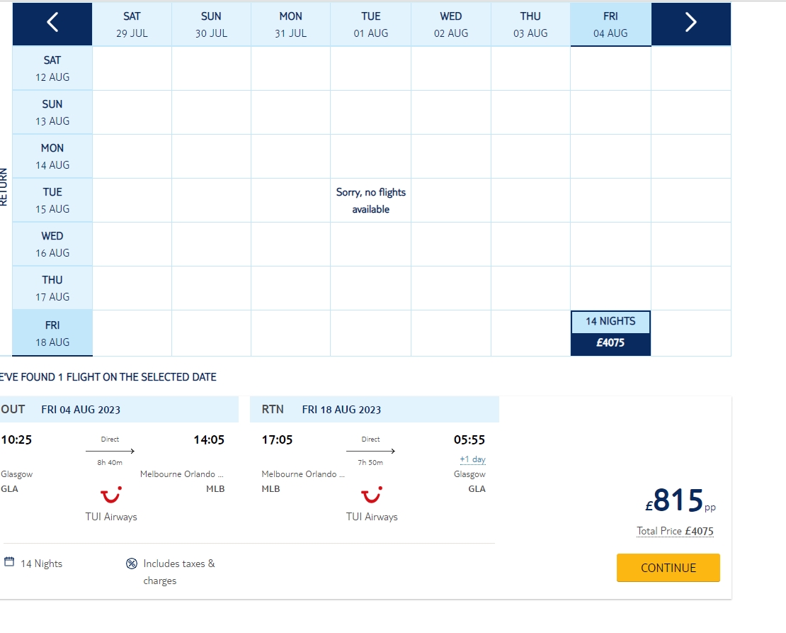Select SAT 29 JUL outbound column header
Image resolution: width=786 pixels, height=633 pixels.
pyautogui.click(x=132, y=25)
